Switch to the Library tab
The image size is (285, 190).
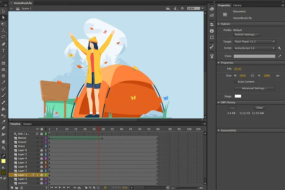(x=237, y=5)
